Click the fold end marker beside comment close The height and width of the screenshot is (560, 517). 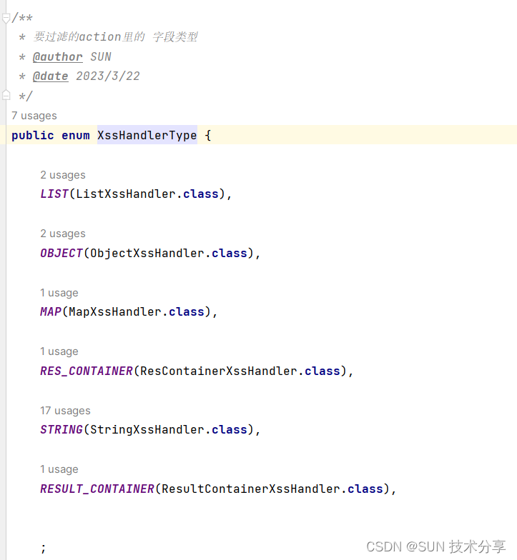tap(6, 95)
